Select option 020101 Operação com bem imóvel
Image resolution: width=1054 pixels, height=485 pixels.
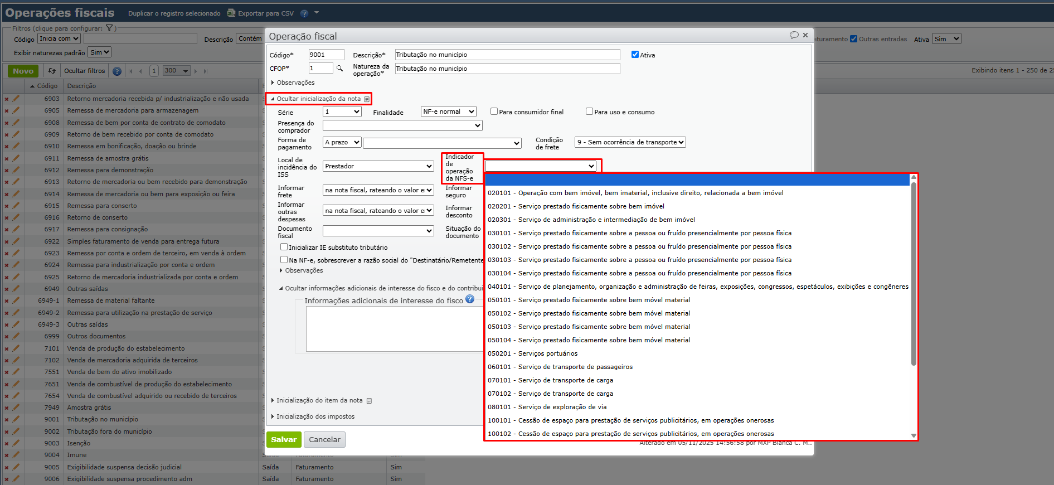coord(697,193)
